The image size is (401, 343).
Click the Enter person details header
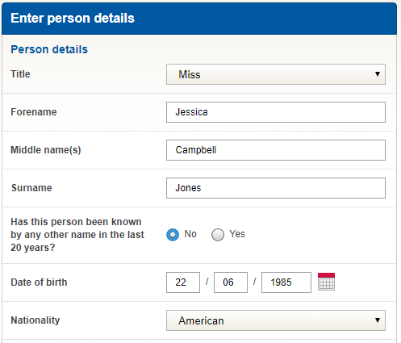pyautogui.click(x=73, y=19)
